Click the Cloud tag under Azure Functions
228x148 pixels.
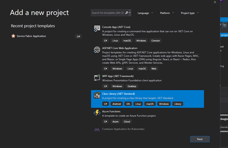[x=127, y=122]
